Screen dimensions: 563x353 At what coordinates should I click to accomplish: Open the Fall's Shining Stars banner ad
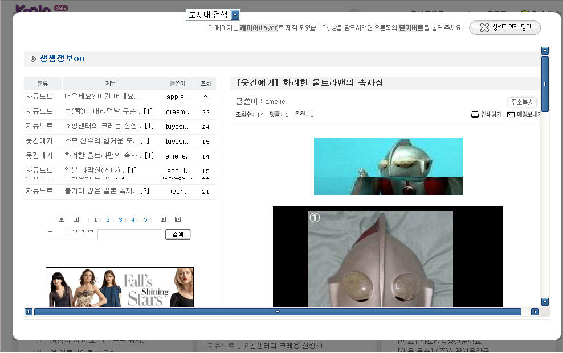[120, 287]
